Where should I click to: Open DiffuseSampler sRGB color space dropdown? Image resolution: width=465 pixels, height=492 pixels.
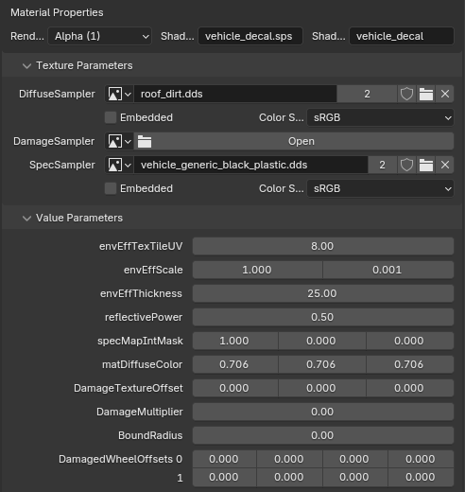[381, 117]
